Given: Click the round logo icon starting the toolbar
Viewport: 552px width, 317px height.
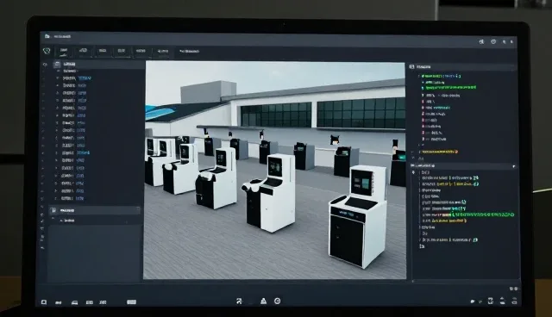Looking at the screenshot, I should click(47, 52).
